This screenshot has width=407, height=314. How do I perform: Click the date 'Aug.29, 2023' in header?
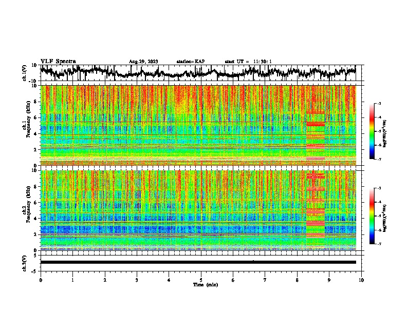[143, 62]
